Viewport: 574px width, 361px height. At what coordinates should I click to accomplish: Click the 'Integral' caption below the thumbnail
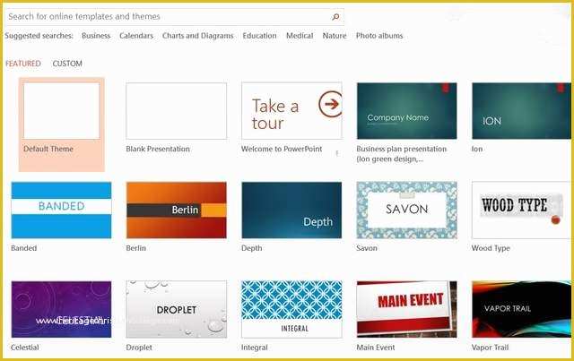pyautogui.click(x=255, y=348)
